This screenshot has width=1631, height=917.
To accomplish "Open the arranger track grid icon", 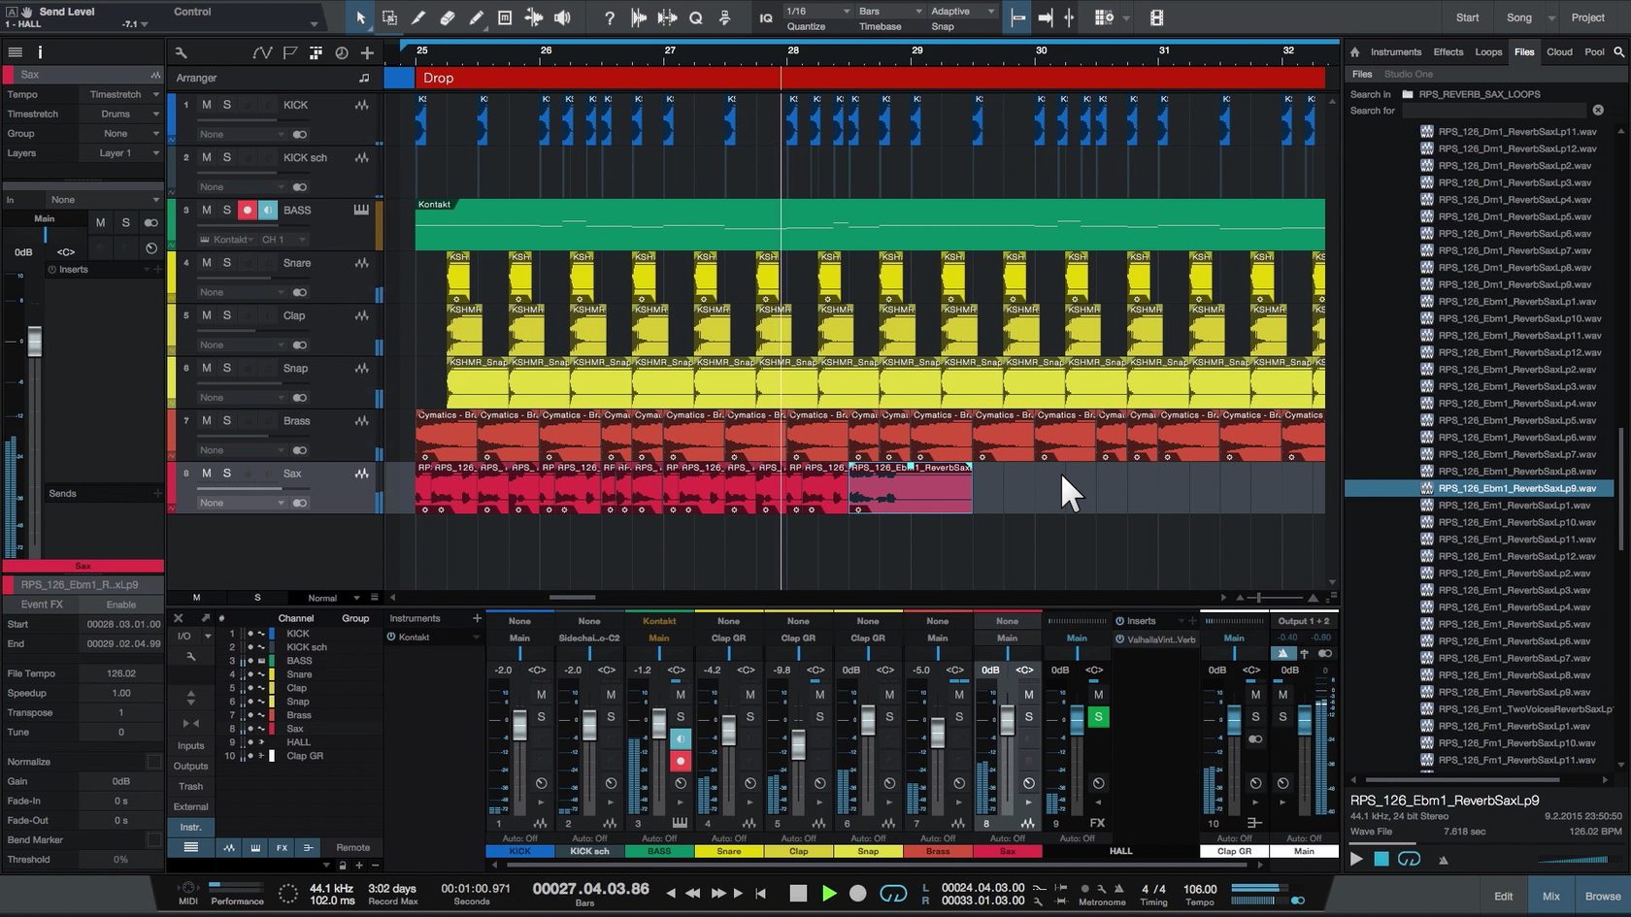I will tap(316, 52).
